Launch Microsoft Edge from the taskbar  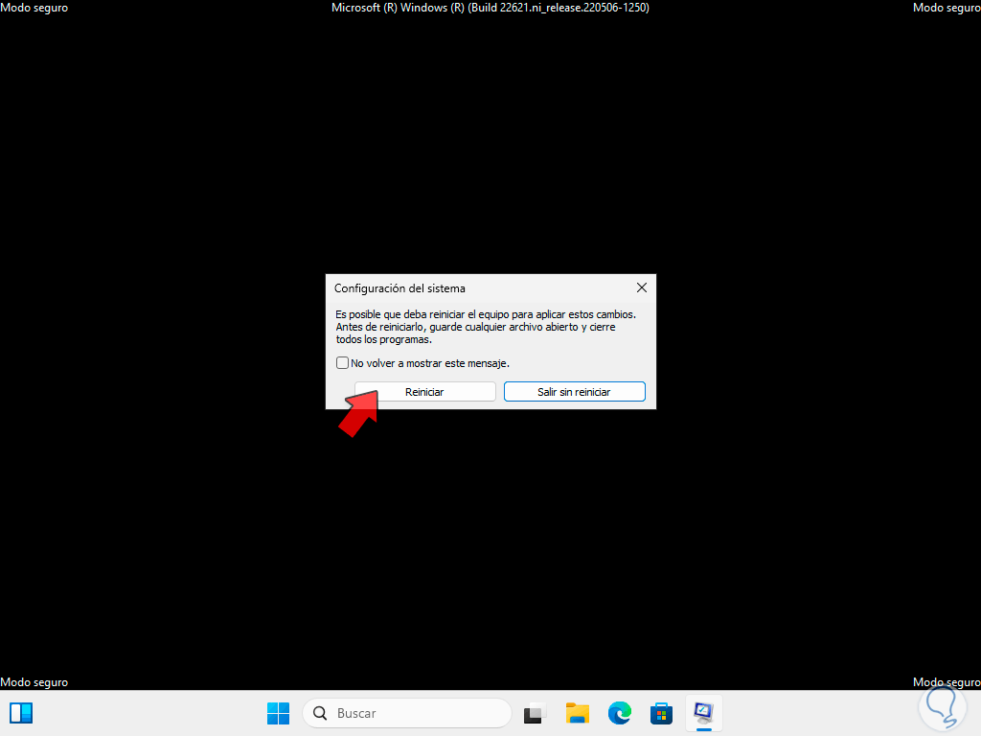[619, 713]
